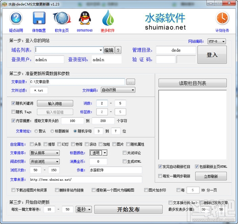Open the 疑点说明 help icon
Viewport: 238px width, 224px height.
(x=16, y=18)
